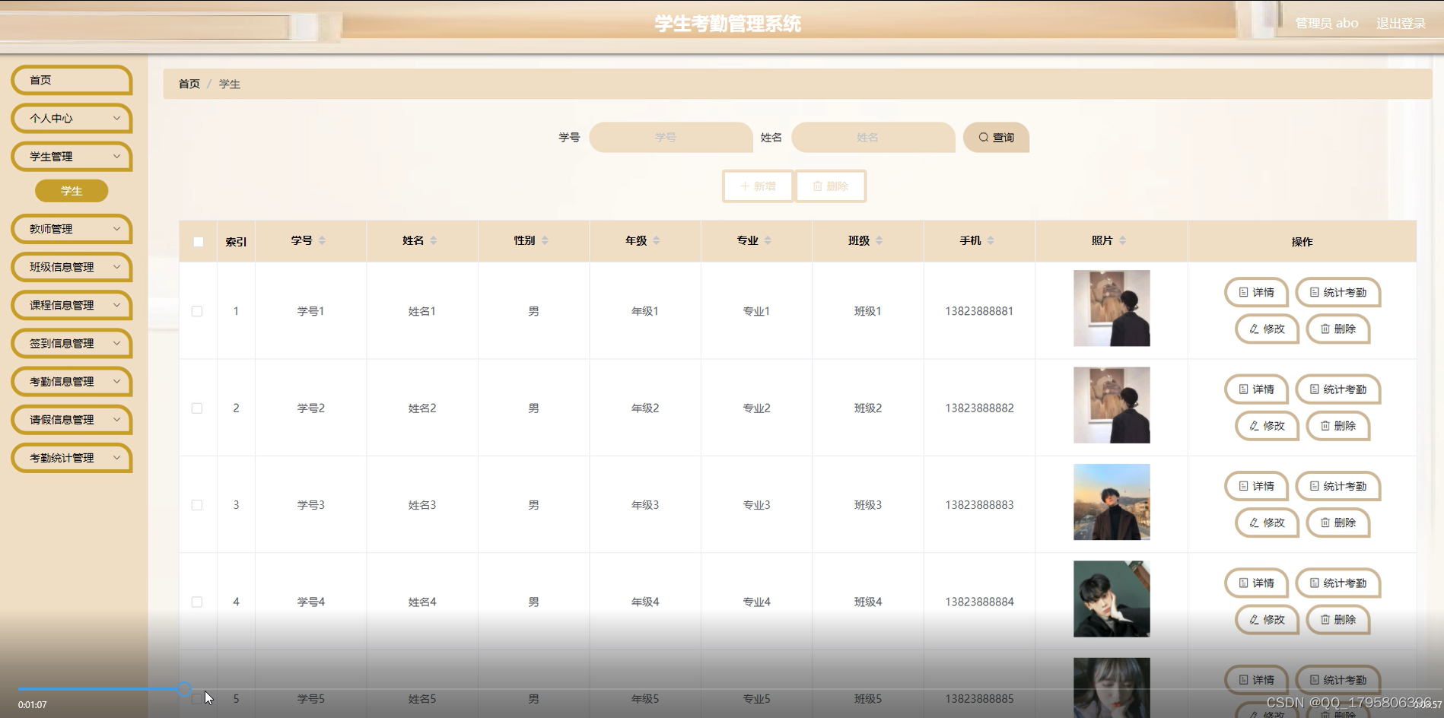Click phone number 13823888881
The height and width of the screenshot is (718, 1444).
tap(979, 311)
